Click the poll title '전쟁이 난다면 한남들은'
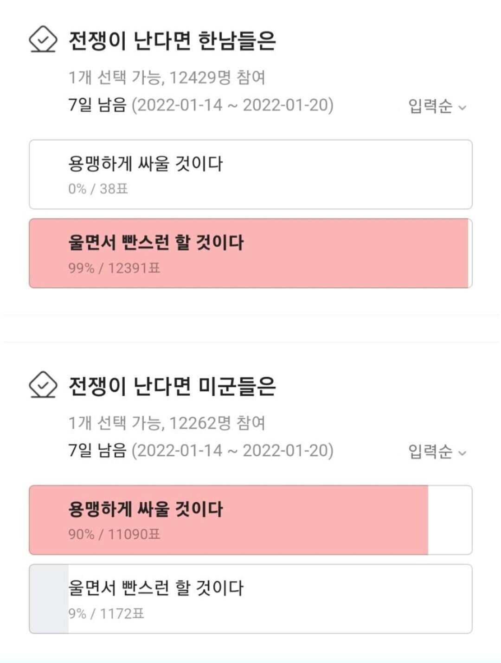This screenshot has width=501, height=663. coord(172,40)
